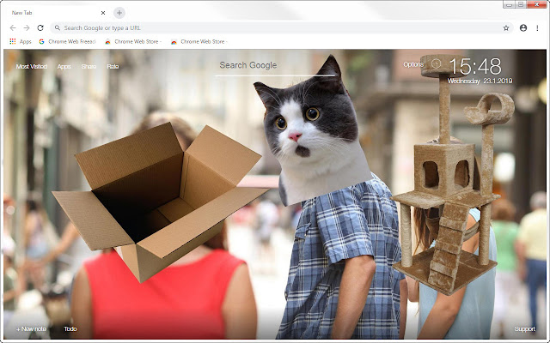Maximize the browser window
The image size is (550, 343).
tap(521, 4)
